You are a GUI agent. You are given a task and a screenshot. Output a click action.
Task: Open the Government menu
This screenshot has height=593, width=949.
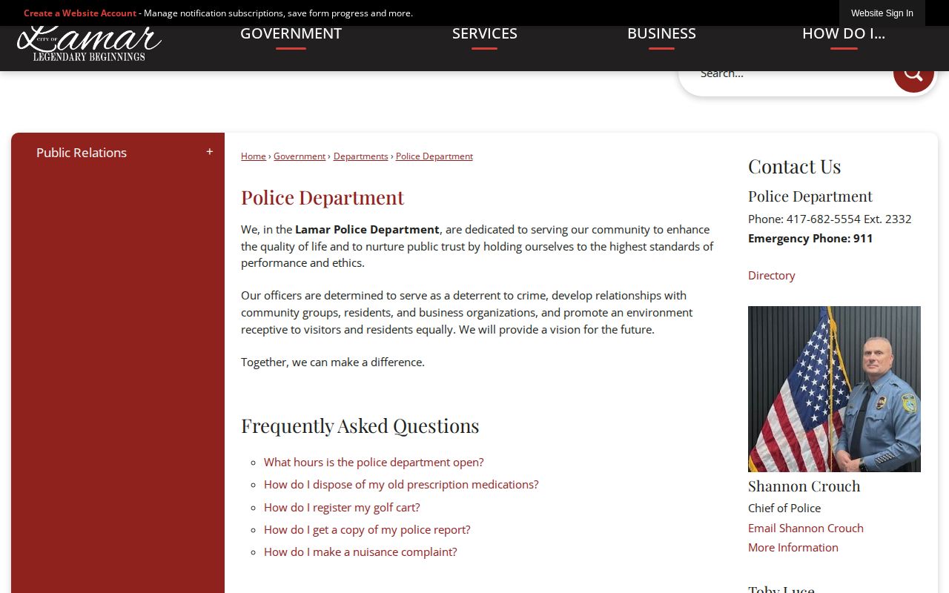click(291, 34)
